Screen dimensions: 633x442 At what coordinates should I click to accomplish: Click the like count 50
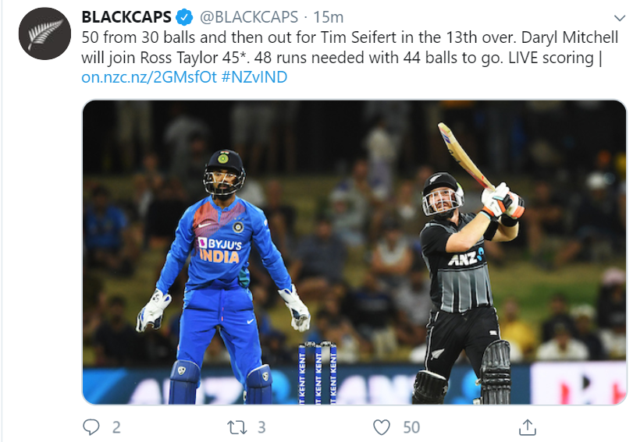411,427
